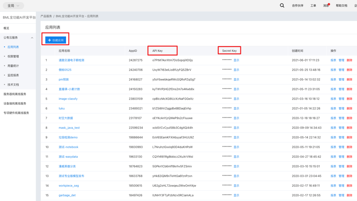Open 服务器纯离线服务 in the sidebar
This screenshot has height=201, width=357.
(x=15, y=94)
